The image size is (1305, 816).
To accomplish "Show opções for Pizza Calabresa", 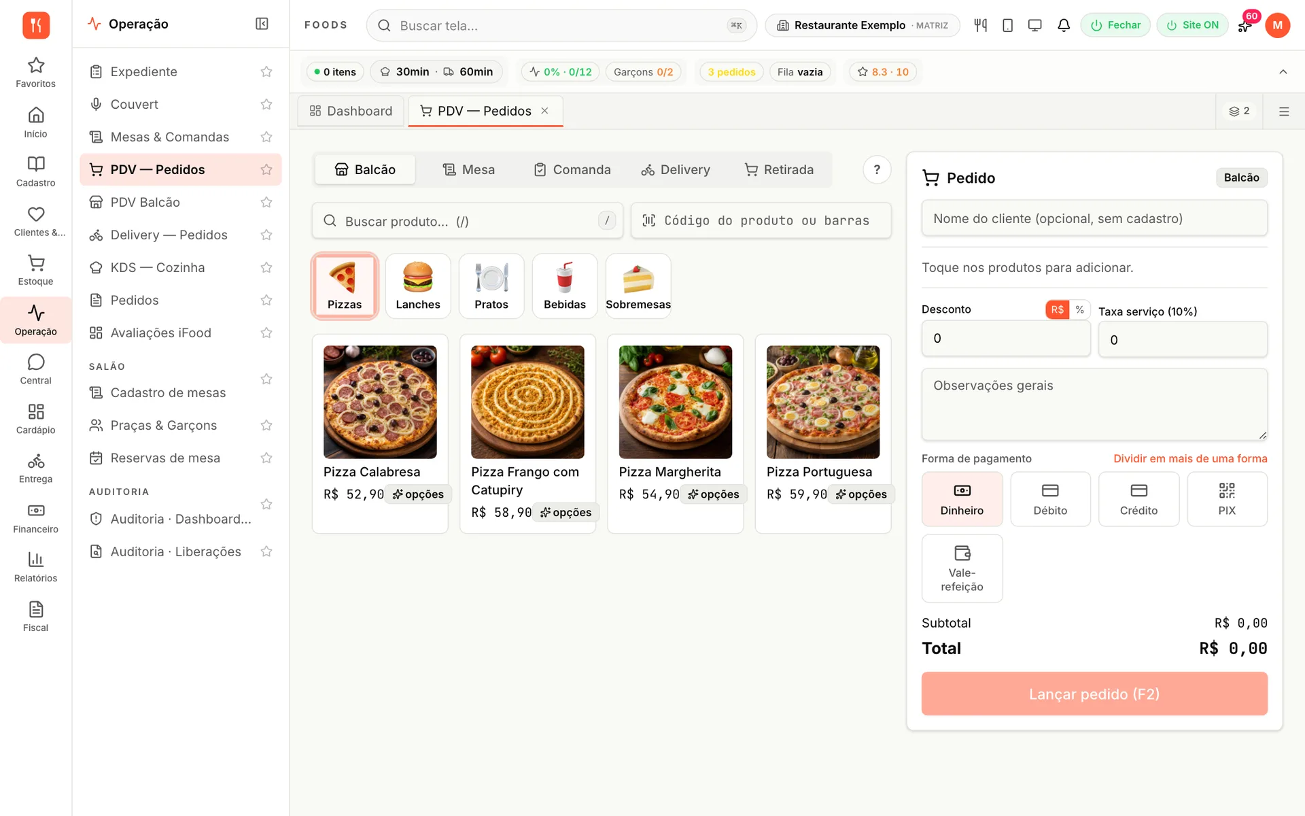I will (418, 494).
